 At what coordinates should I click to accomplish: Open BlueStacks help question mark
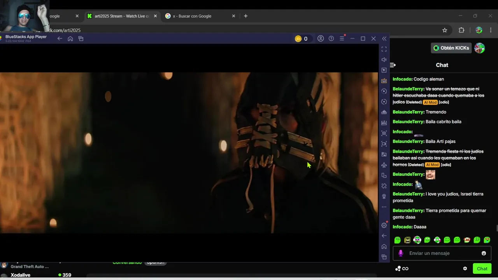click(331, 38)
